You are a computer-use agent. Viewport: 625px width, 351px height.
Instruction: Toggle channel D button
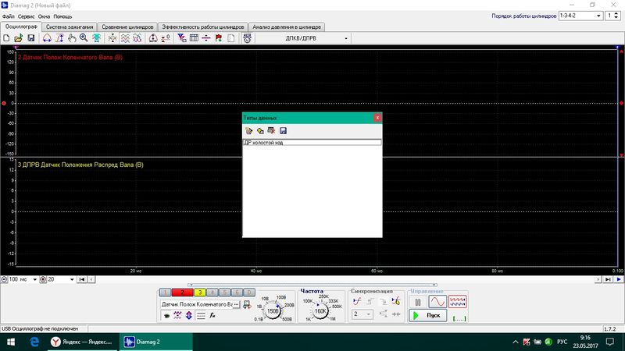pos(249,292)
